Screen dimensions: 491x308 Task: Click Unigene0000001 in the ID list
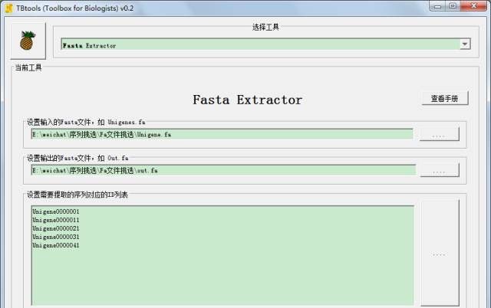tap(56, 211)
